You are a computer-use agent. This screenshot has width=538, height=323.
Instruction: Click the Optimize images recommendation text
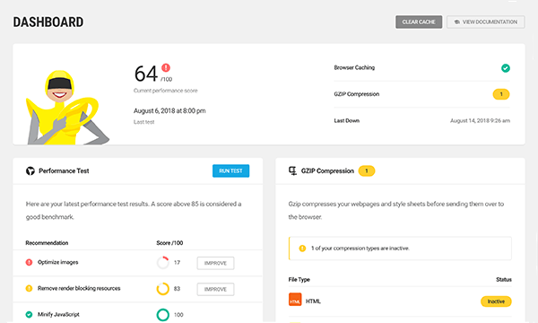(x=58, y=262)
